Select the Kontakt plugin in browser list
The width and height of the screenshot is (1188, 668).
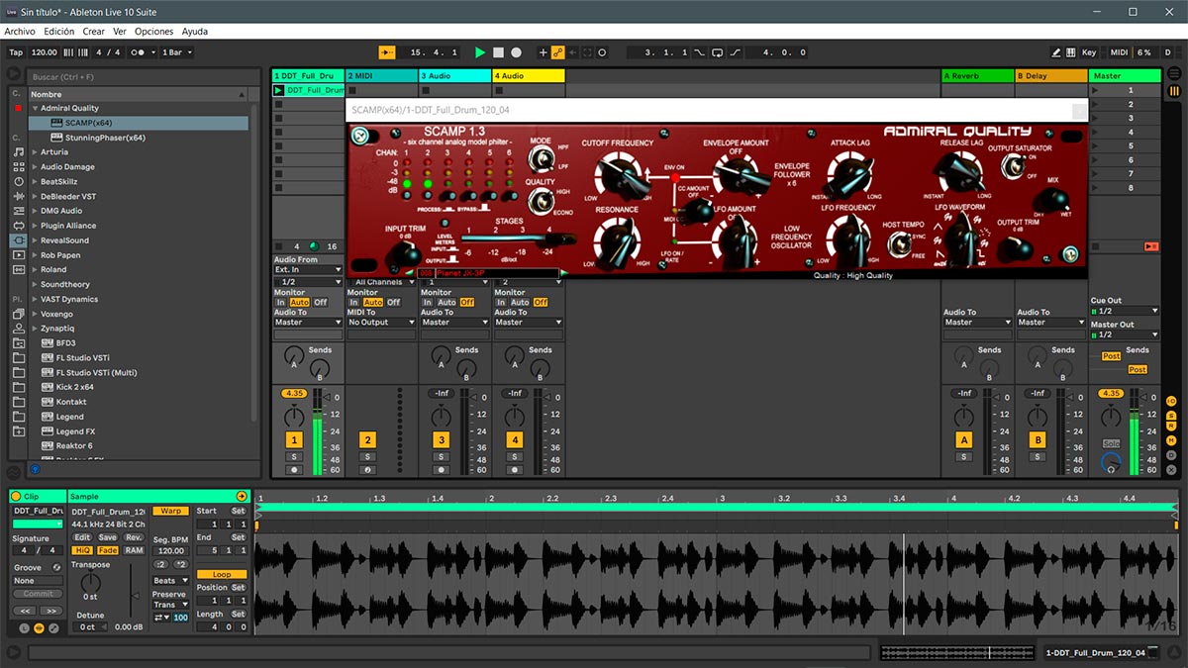71,402
